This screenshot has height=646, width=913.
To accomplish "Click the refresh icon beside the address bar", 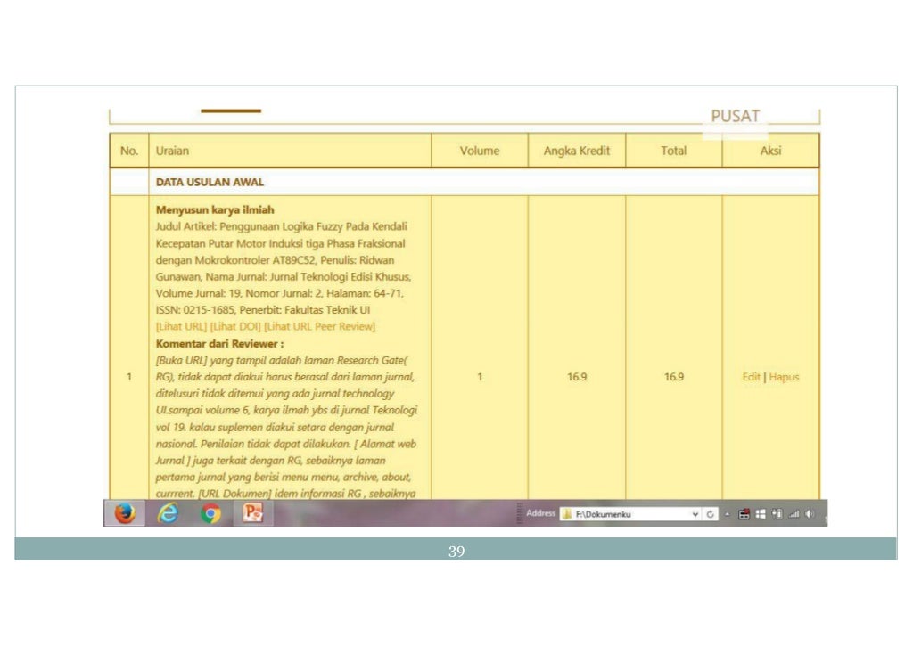I will click(710, 514).
